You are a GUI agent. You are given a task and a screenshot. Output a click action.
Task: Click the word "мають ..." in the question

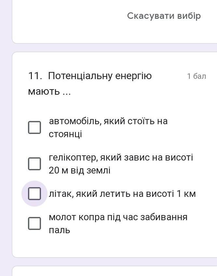49,91
